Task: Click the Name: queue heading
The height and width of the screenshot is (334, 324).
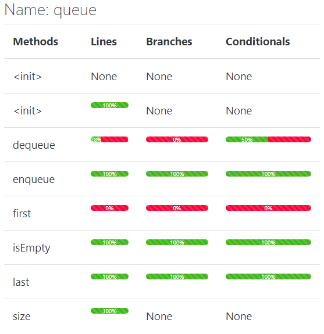Action: (51, 10)
